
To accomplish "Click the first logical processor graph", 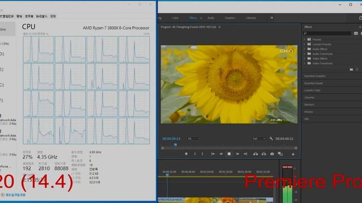I will tap(38, 49).
